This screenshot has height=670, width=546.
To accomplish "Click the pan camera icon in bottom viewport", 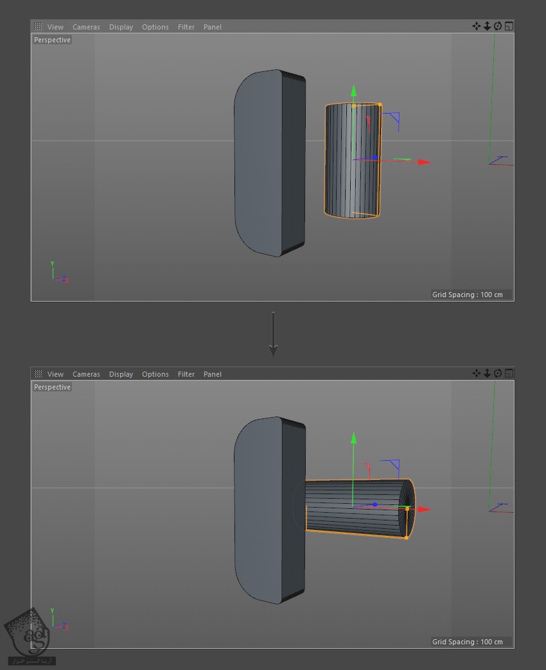I will click(x=476, y=374).
